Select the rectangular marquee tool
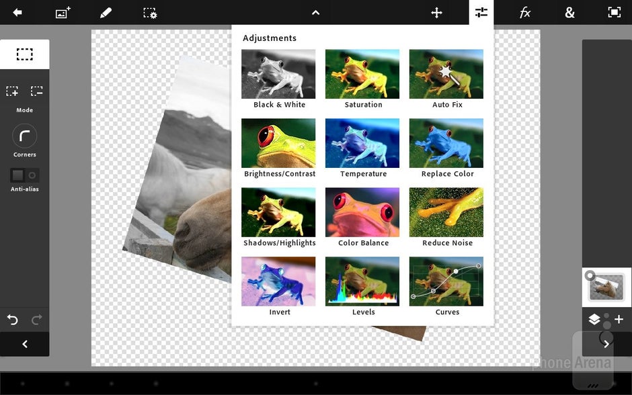Viewport: 632px width, 395px height. point(25,54)
